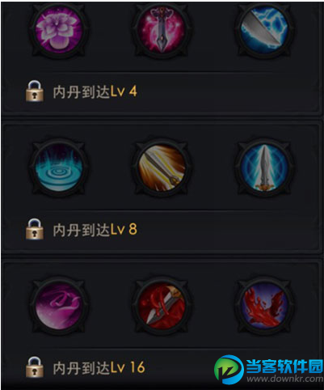
Task: Choose the blue upright sword aura skill
Action: (x=264, y=167)
